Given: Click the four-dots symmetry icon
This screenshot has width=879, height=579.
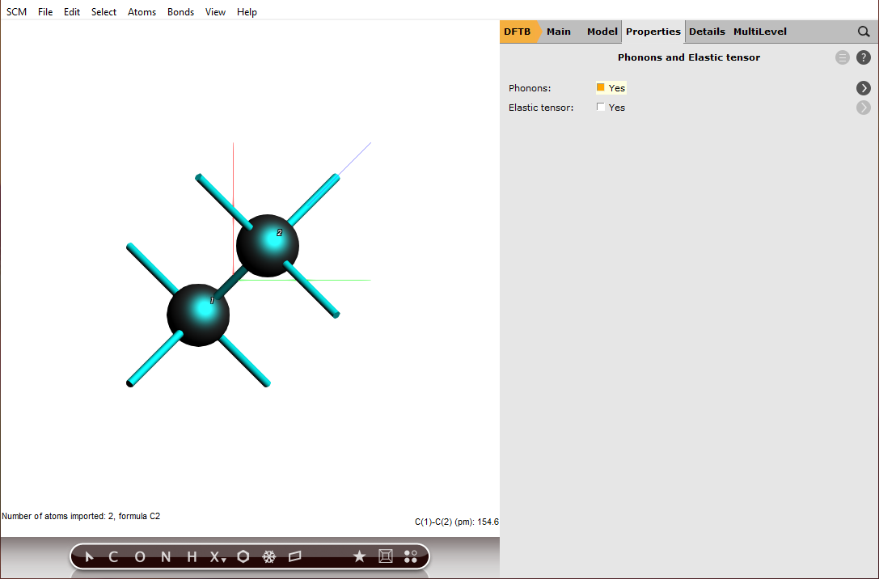Looking at the screenshot, I should (411, 556).
